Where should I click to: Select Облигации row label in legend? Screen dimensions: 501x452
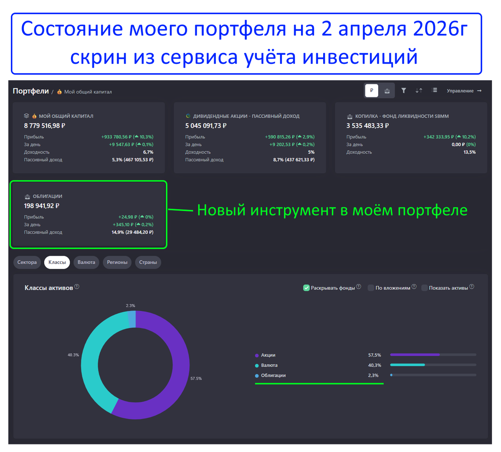coord(273,375)
